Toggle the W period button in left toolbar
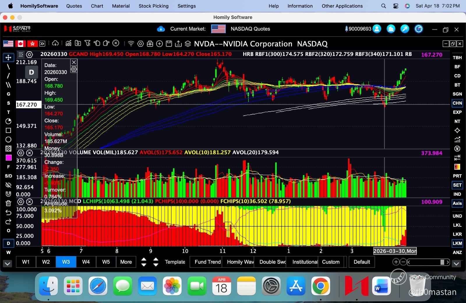 click(x=8, y=252)
